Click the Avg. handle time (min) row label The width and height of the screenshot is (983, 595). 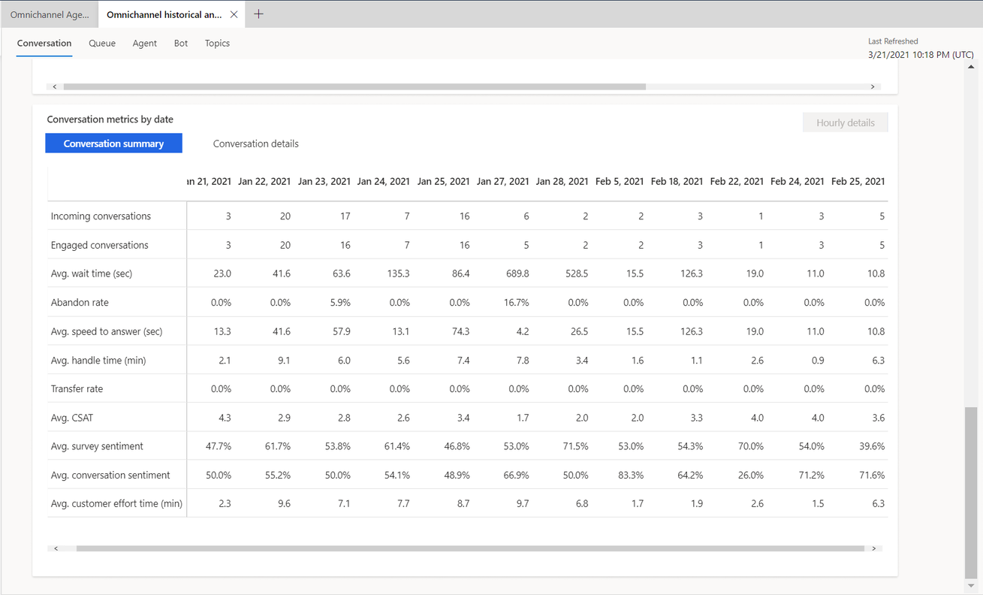(x=98, y=361)
